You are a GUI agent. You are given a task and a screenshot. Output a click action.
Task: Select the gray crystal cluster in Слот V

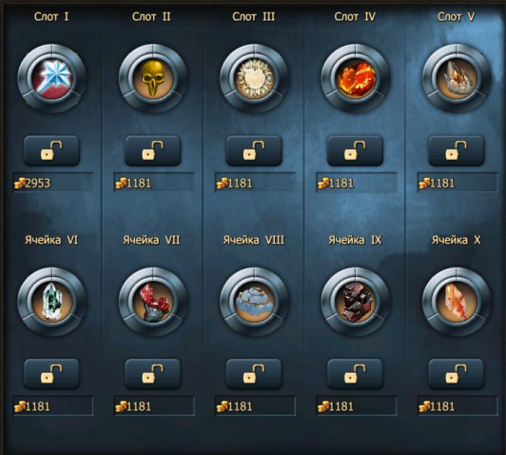pyautogui.click(x=457, y=79)
